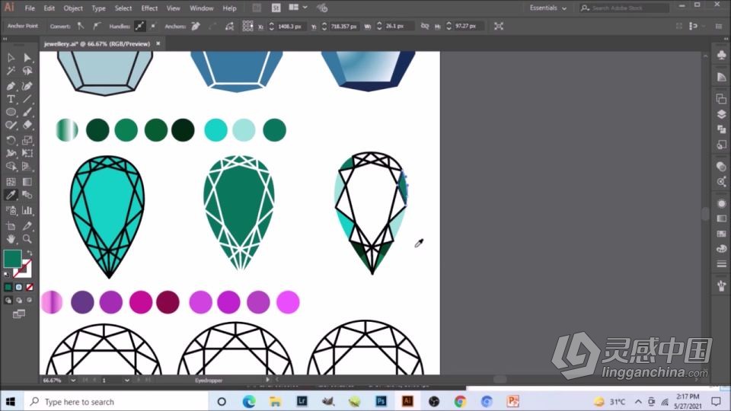Image resolution: width=731 pixels, height=411 pixels.
Task: Pick the Slice tool
Action: click(27, 226)
